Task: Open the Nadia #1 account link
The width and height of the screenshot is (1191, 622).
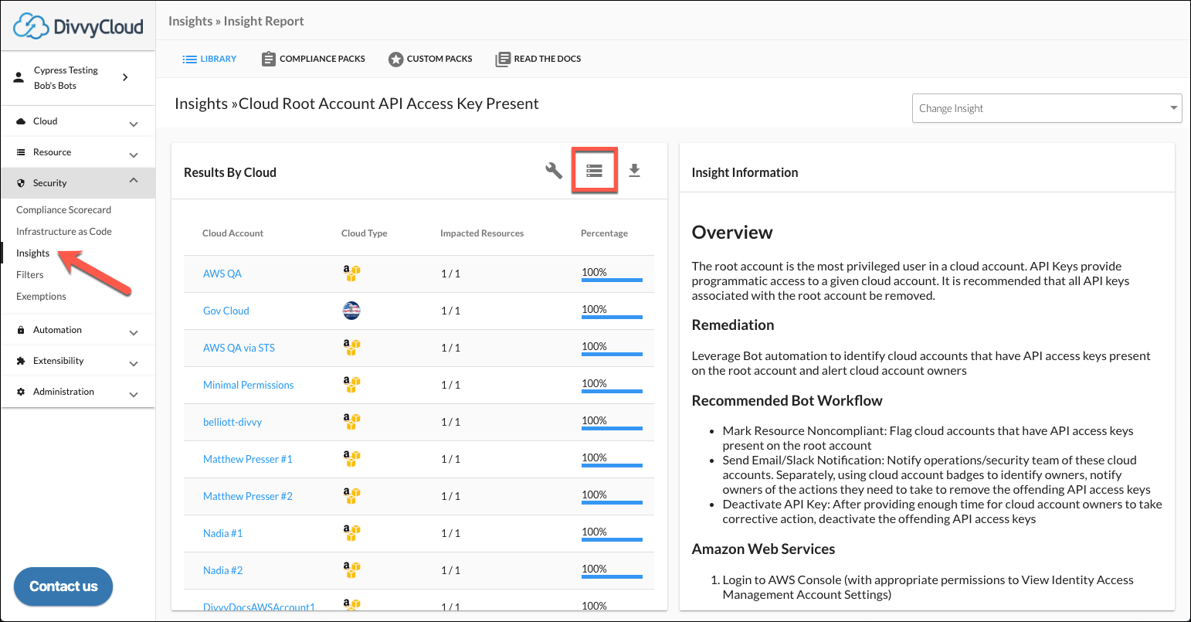Action: [223, 533]
